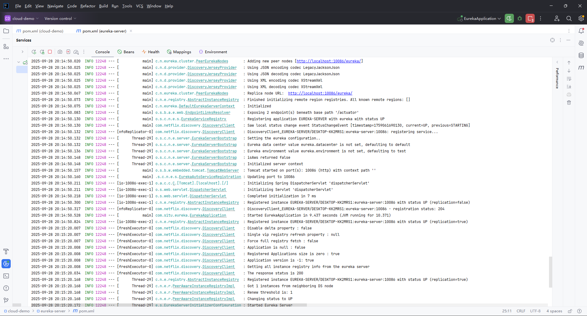Close the pom.xml (eureka-server) tab
The height and width of the screenshot is (316, 587).
coord(131,31)
